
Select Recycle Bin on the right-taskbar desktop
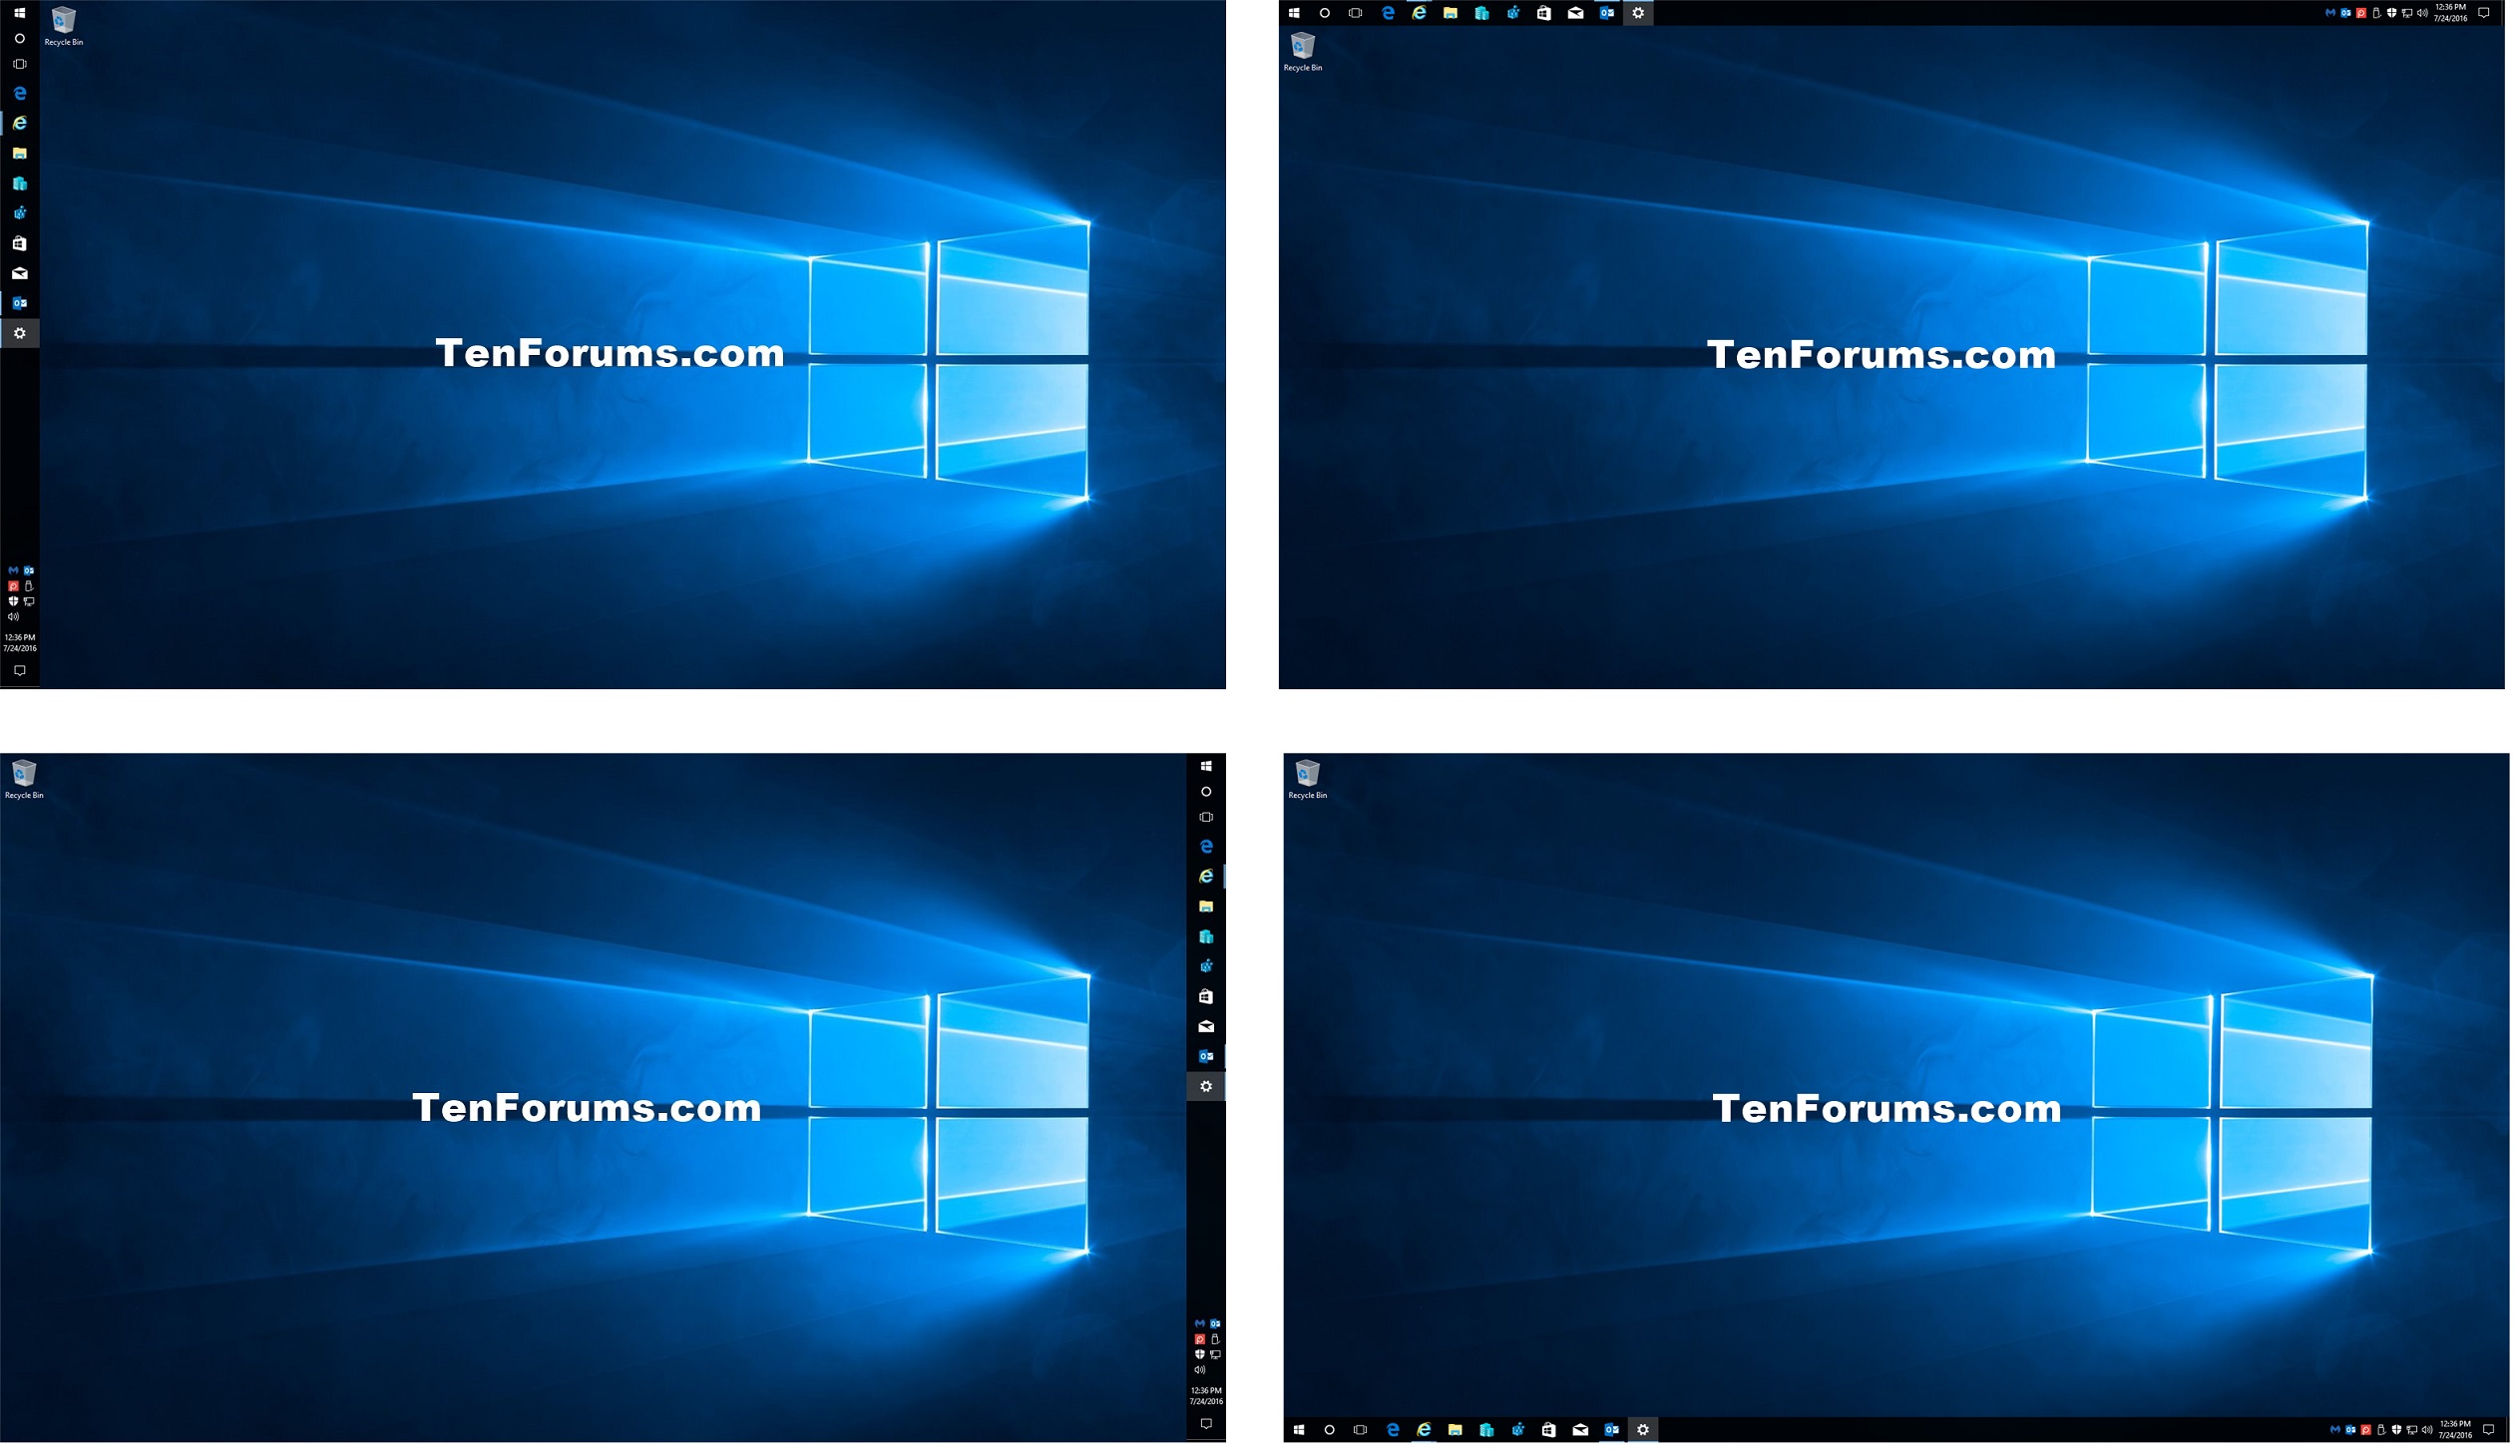[x=23, y=779]
